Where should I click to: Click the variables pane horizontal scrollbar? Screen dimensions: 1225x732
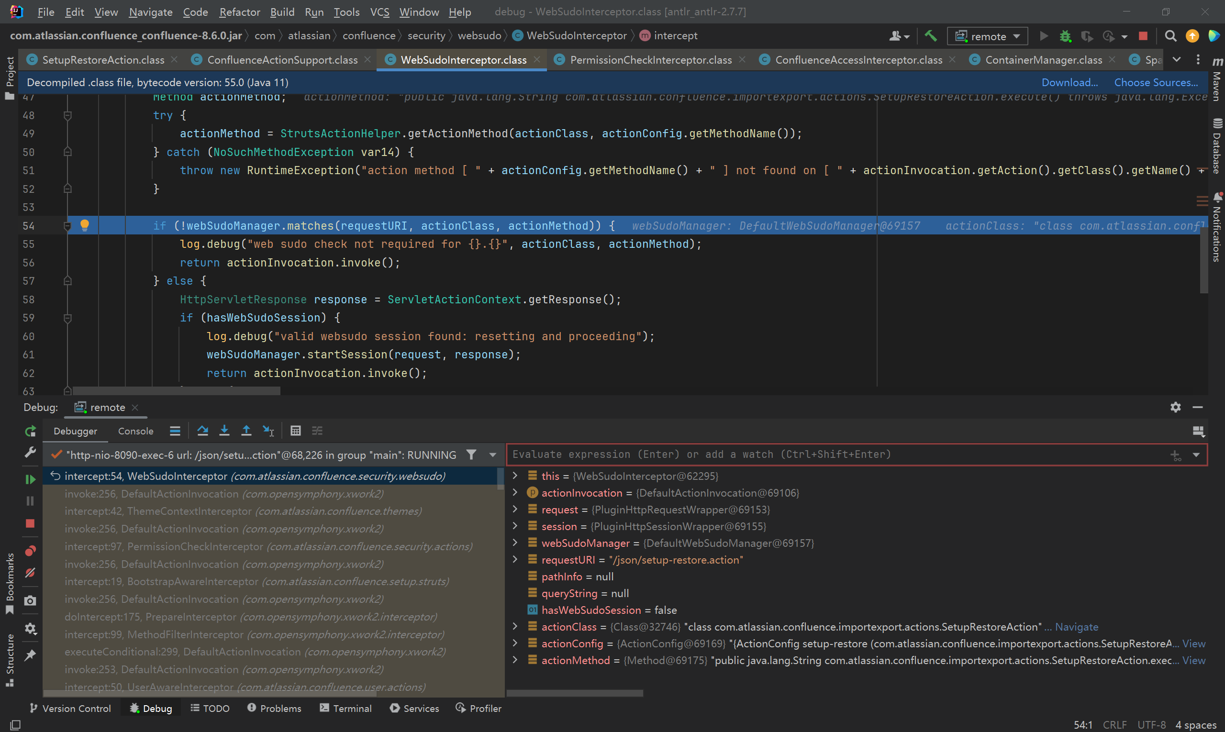575,693
